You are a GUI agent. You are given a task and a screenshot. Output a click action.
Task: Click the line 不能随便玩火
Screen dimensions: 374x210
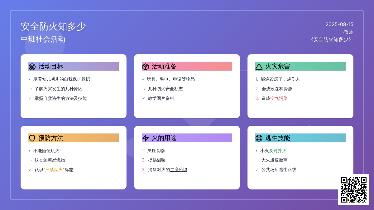(46, 151)
